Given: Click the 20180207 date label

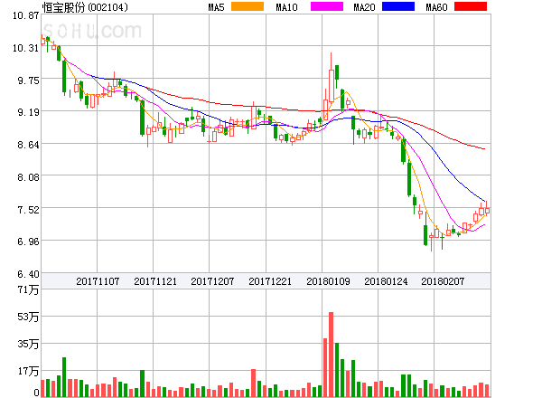Looking at the screenshot, I should (x=443, y=281).
